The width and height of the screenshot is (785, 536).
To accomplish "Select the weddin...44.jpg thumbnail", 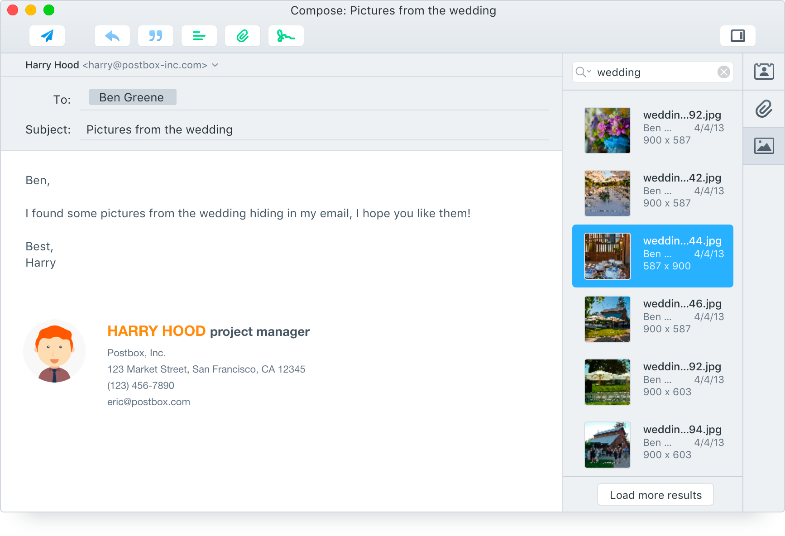I will 607,256.
